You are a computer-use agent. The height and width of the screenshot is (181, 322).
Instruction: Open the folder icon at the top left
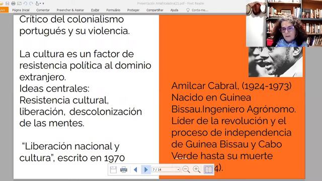coord(2,4)
